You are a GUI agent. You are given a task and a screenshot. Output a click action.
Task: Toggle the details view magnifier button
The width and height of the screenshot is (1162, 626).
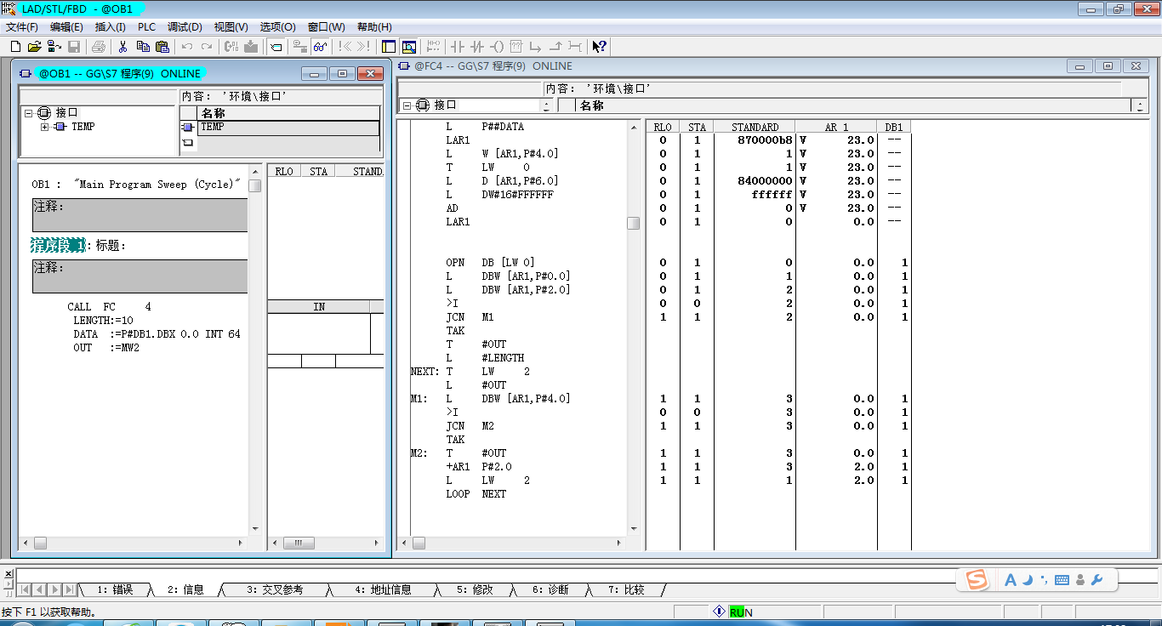(x=409, y=47)
